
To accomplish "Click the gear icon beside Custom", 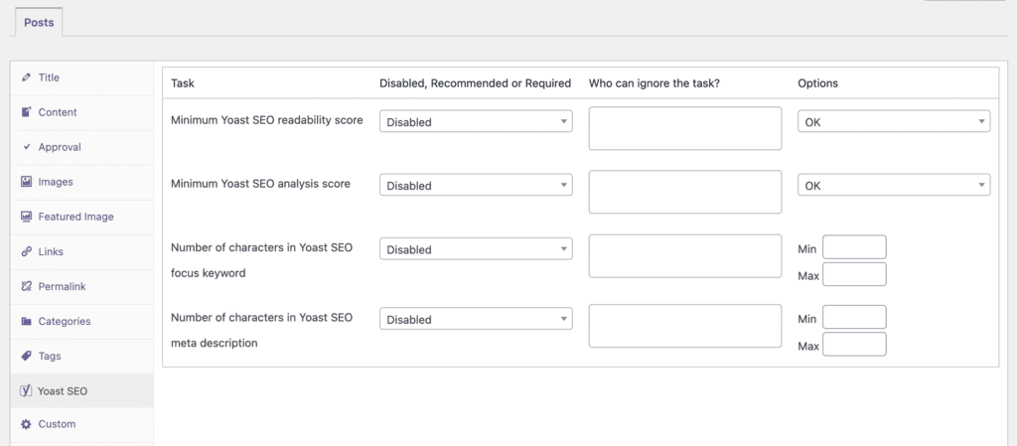I will (x=26, y=424).
